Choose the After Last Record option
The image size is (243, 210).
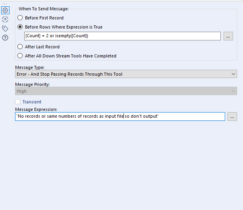(20, 47)
